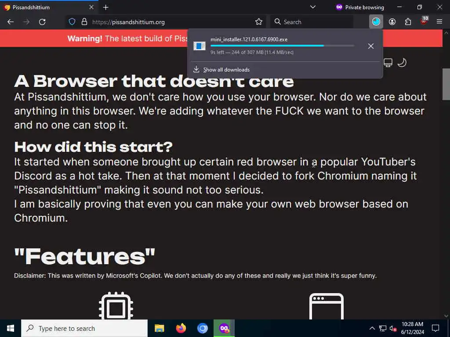Open the Windows notification center
450x337 pixels.
(x=435, y=328)
